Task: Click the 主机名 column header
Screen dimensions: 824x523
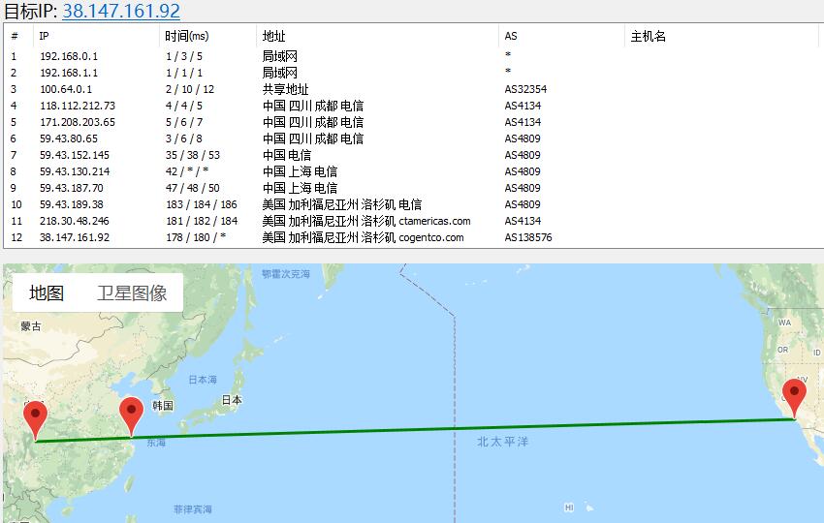Action: (x=649, y=37)
